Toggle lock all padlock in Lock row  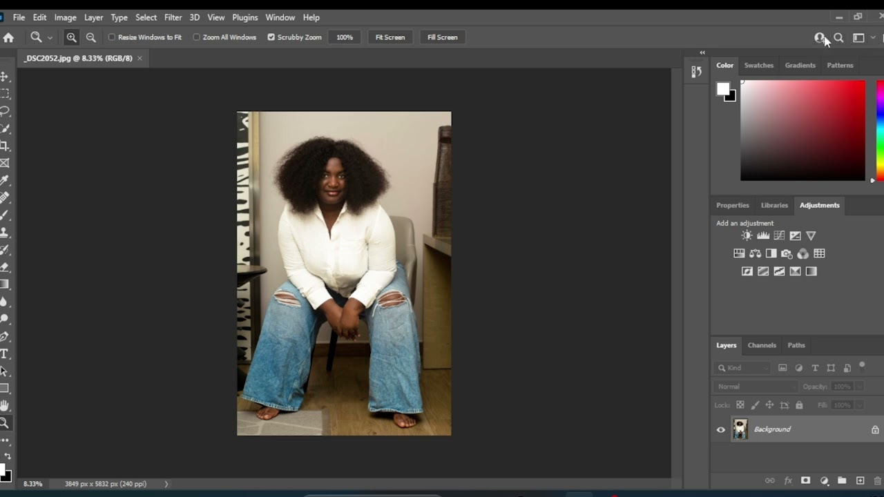point(799,405)
